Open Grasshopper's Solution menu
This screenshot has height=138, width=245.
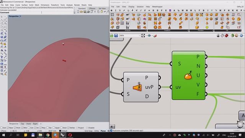[x=140, y=7]
